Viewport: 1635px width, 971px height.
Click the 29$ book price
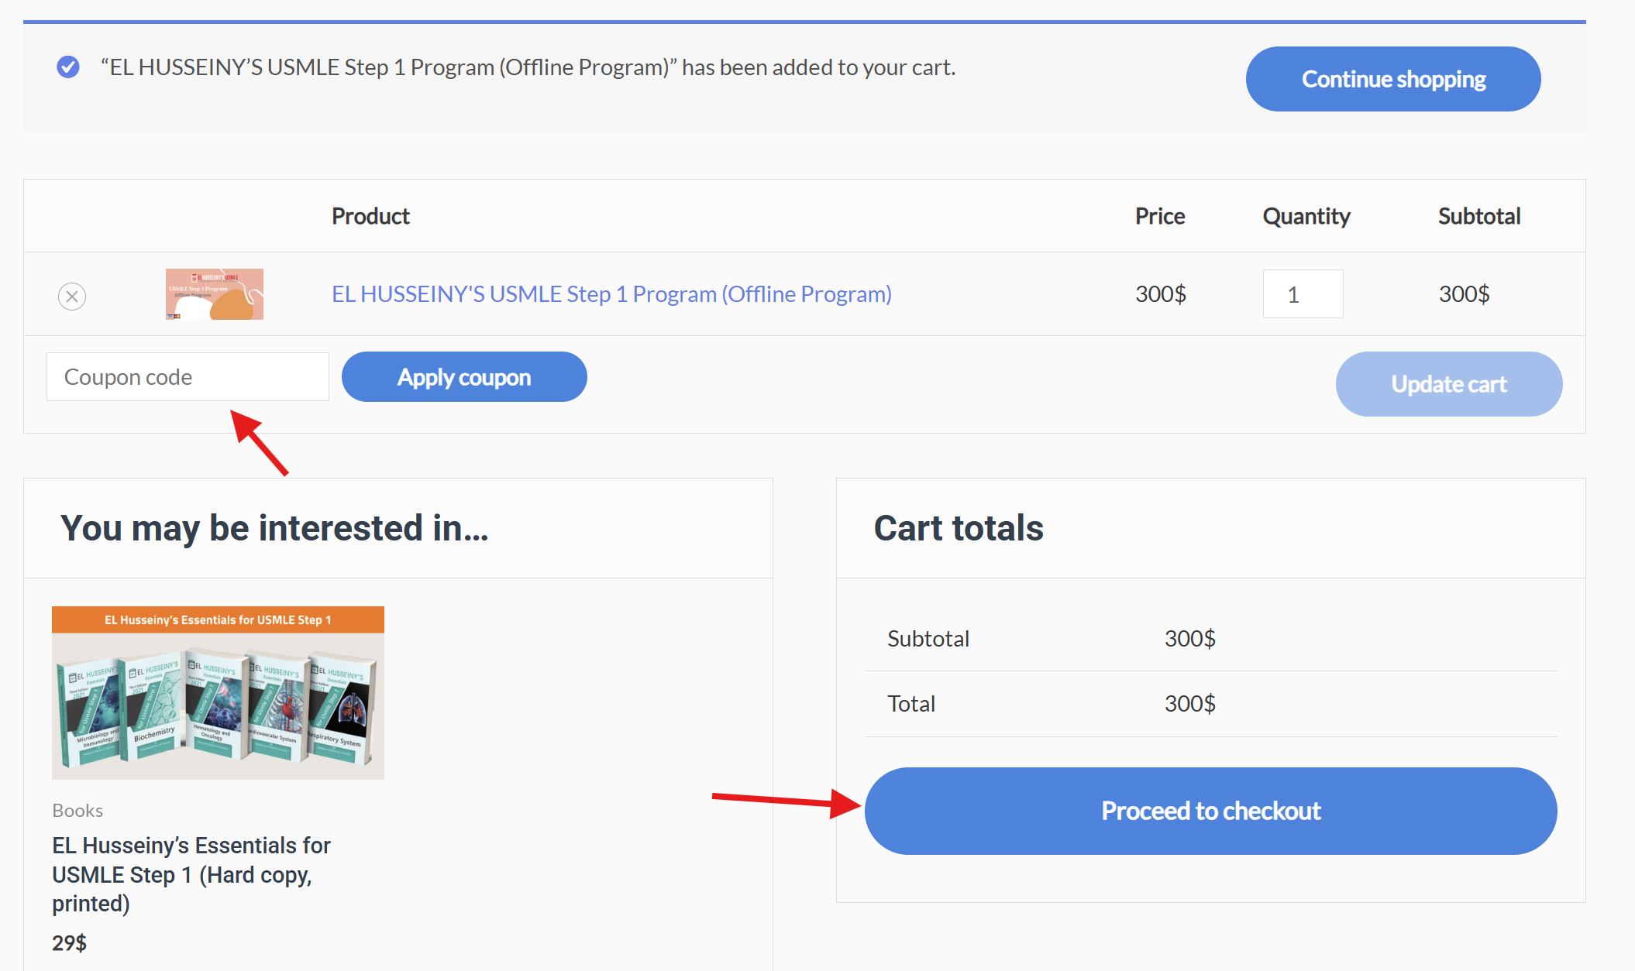point(69,943)
